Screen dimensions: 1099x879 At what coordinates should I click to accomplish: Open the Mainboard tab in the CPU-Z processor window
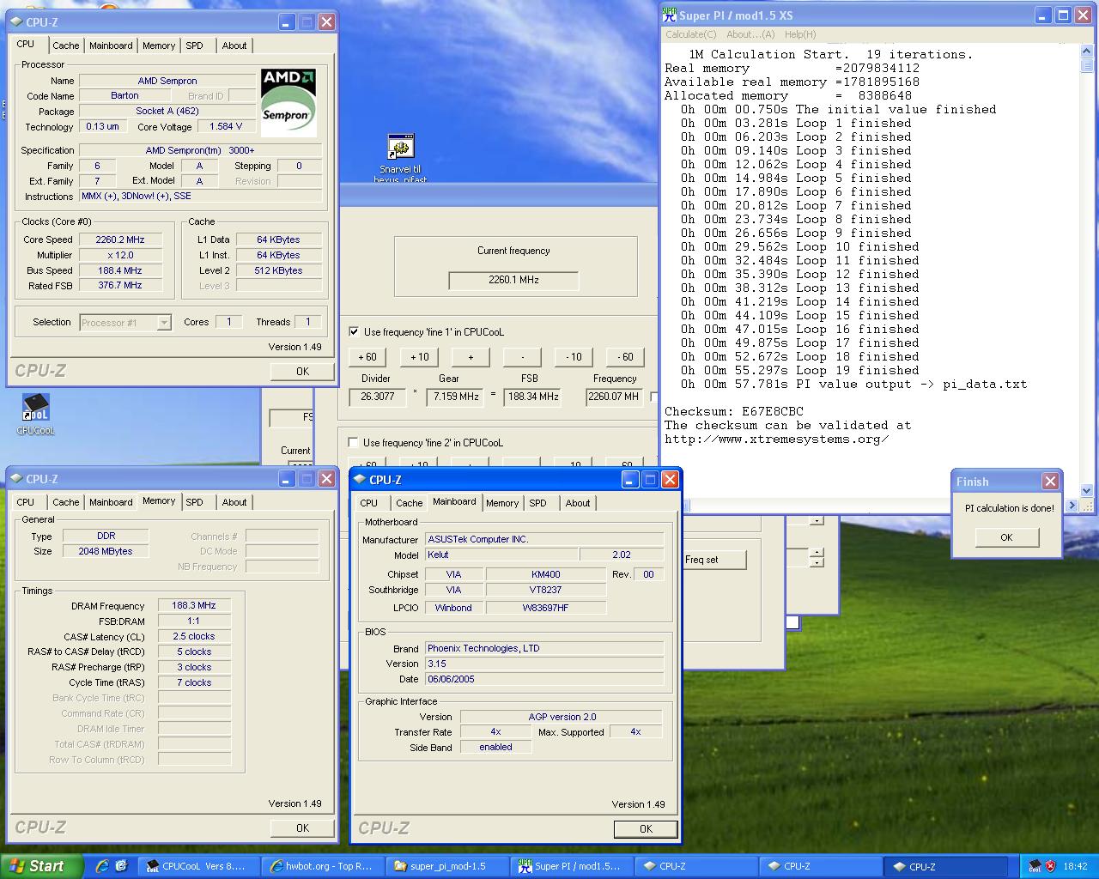(111, 45)
